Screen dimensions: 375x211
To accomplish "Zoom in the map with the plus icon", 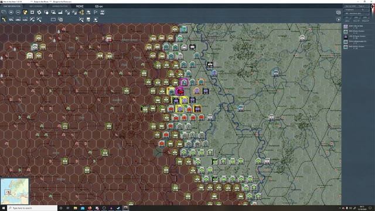I will tap(11, 12).
